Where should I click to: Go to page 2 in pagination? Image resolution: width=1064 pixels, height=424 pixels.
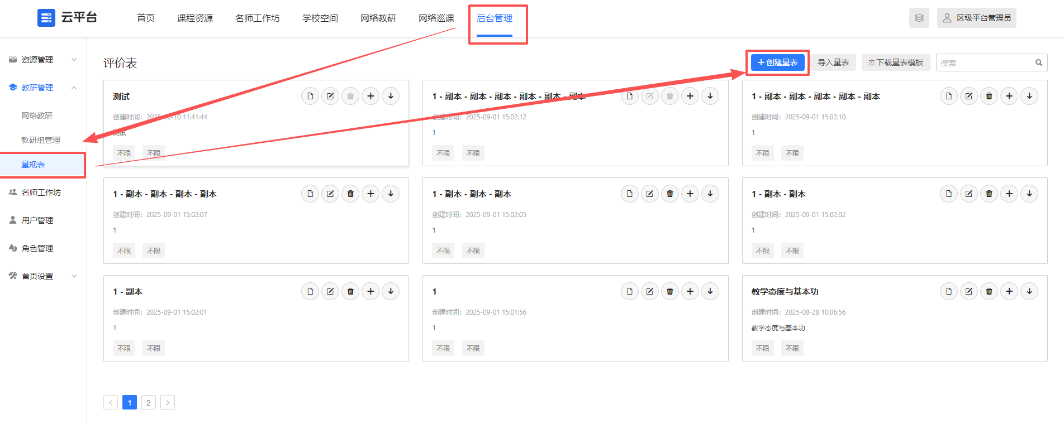149,402
